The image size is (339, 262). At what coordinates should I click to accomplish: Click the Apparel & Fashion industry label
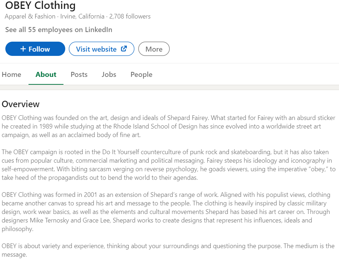click(x=30, y=16)
